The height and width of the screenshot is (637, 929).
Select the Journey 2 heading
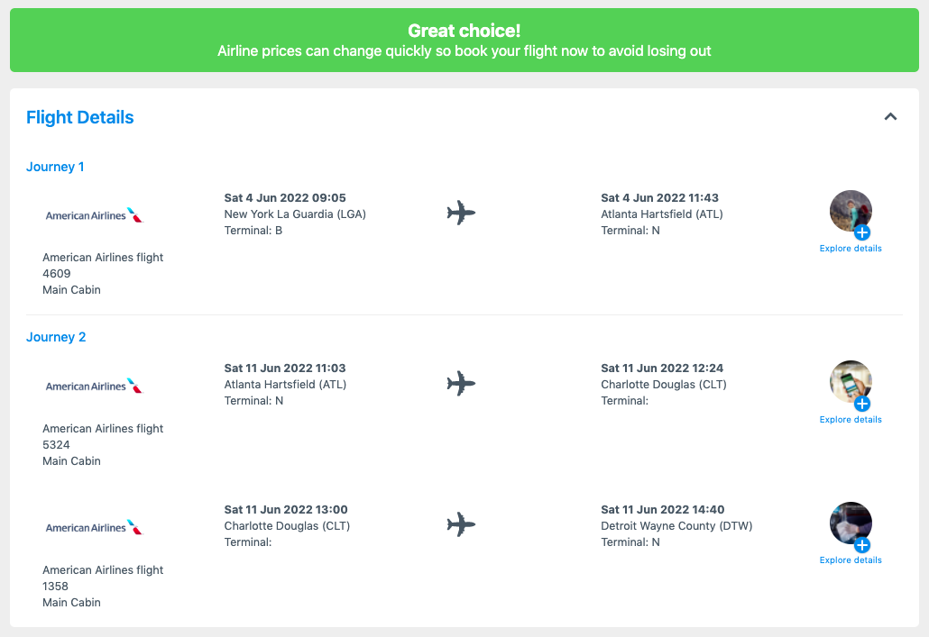click(x=56, y=338)
